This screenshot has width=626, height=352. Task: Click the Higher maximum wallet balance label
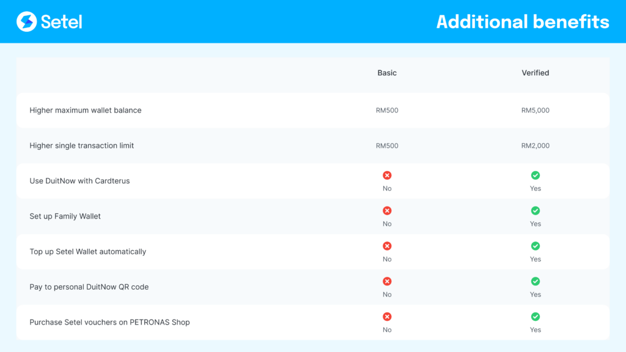[86, 111]
